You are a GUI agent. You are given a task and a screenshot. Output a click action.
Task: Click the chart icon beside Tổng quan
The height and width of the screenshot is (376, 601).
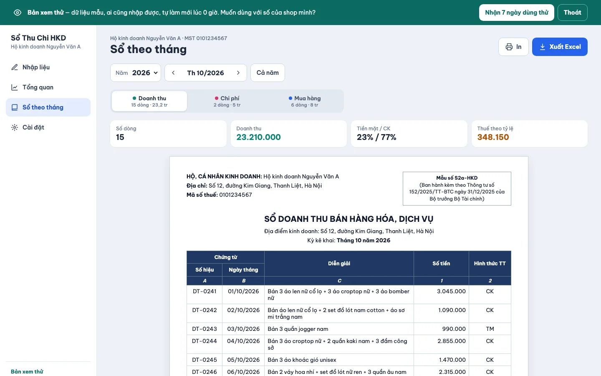tap(15, 87)
